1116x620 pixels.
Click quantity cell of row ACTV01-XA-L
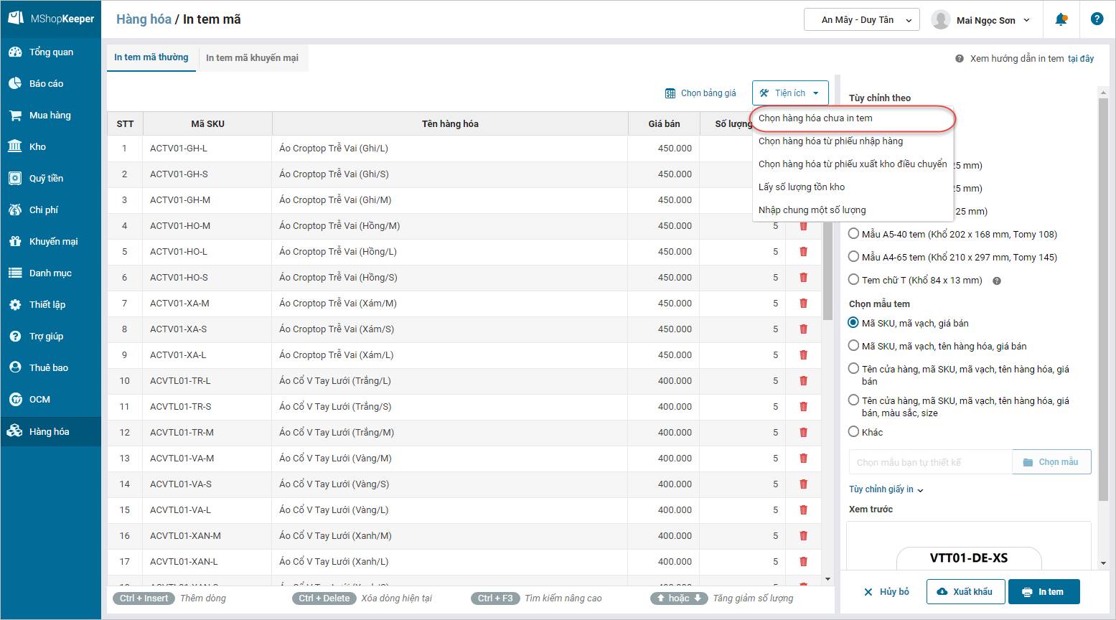[x=742, y=355]
